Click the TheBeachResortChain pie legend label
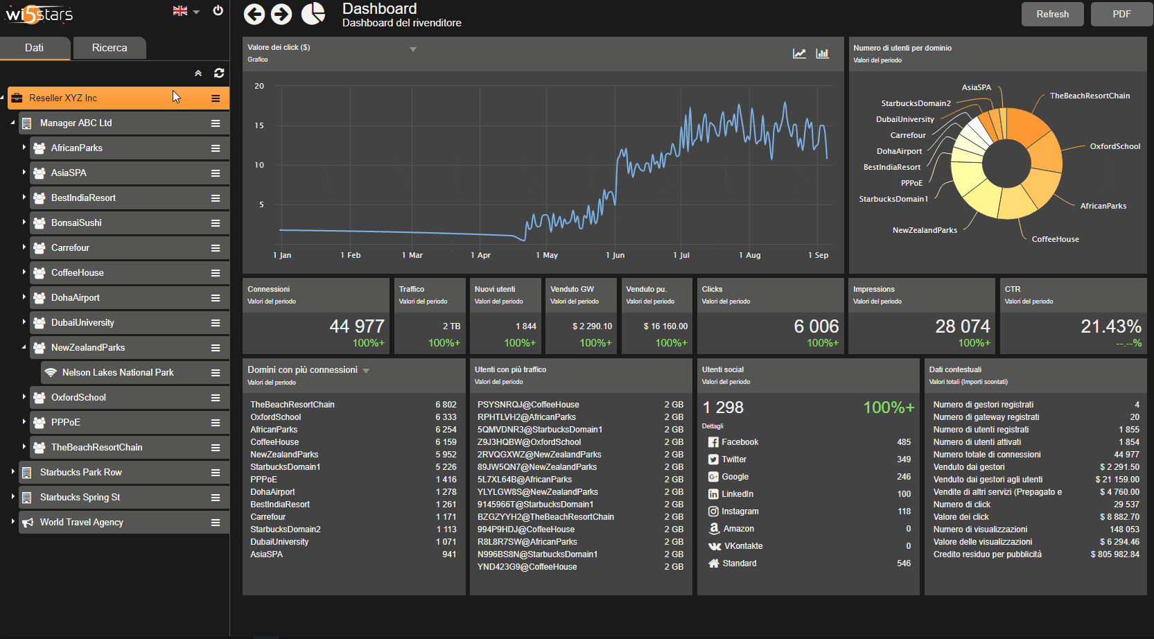1154x639 pixels. [1090, 96]
